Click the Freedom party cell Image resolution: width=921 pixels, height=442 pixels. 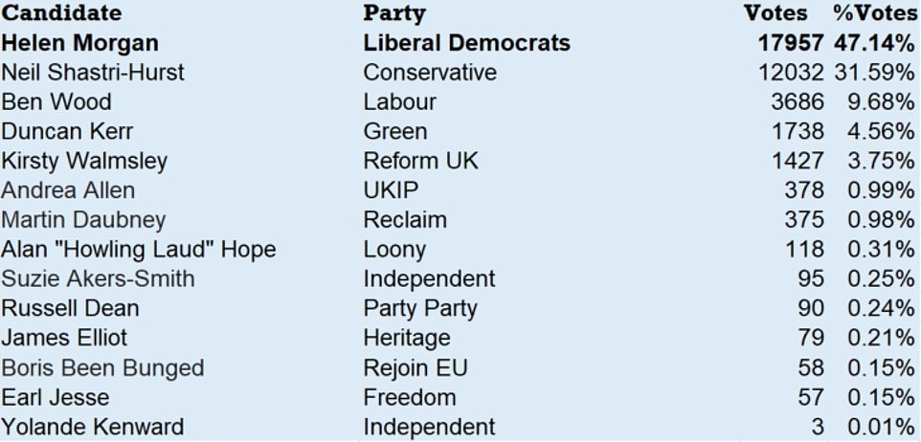(x=409, y=397)
